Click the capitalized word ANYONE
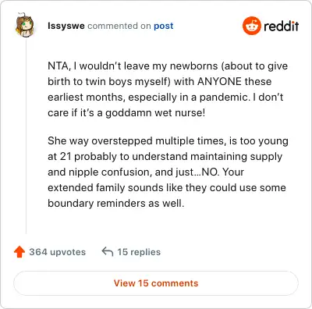Image resolution: width=312 pixels, height=309 pixels. click(219, 81)
